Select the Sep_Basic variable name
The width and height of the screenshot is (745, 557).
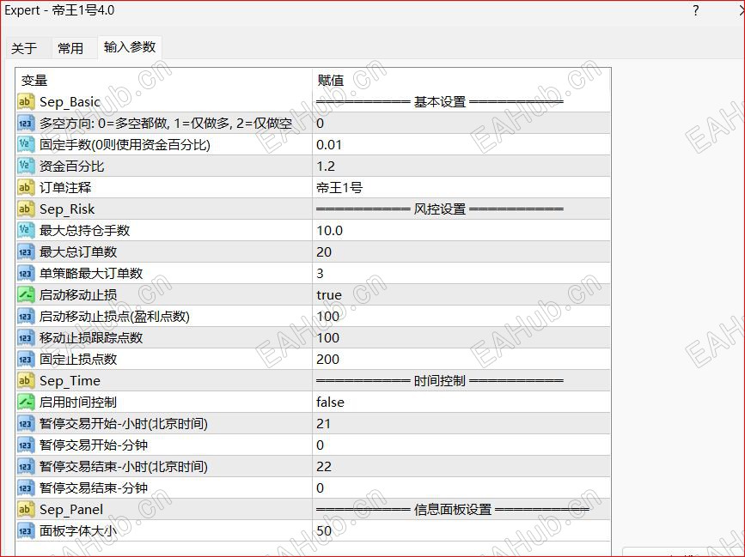[70, 102]
